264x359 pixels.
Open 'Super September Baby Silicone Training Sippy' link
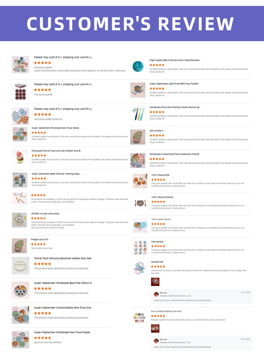coord(56,174)
